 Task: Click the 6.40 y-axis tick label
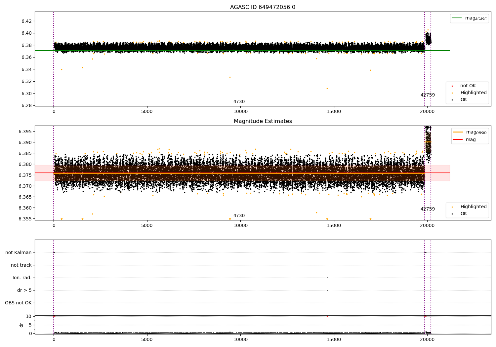point(26,33)
